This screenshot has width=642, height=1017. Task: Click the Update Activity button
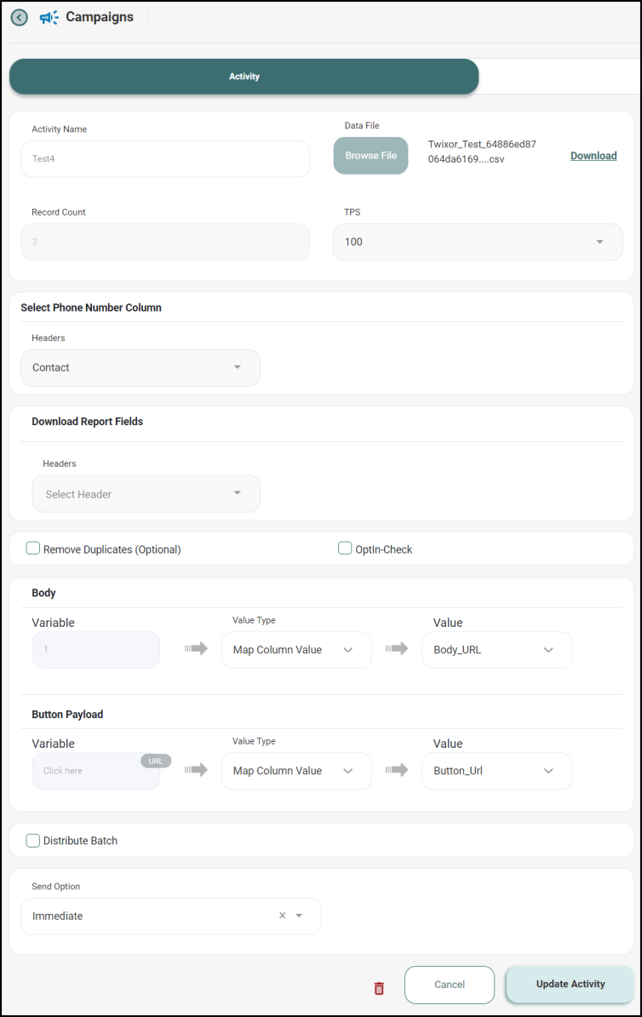570,984
